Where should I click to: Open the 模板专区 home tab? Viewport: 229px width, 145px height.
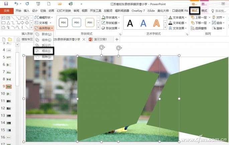(x=25, y=39)
